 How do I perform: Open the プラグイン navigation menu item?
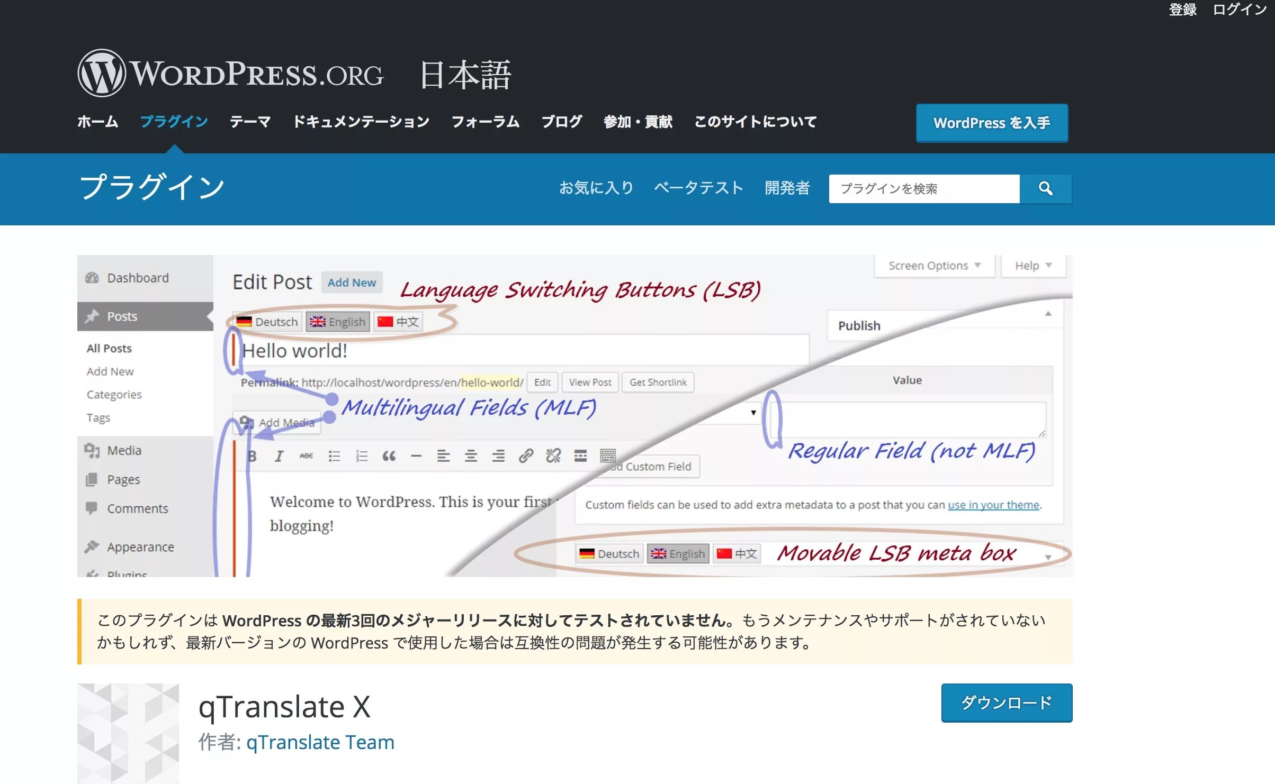(x=174, y=122)
